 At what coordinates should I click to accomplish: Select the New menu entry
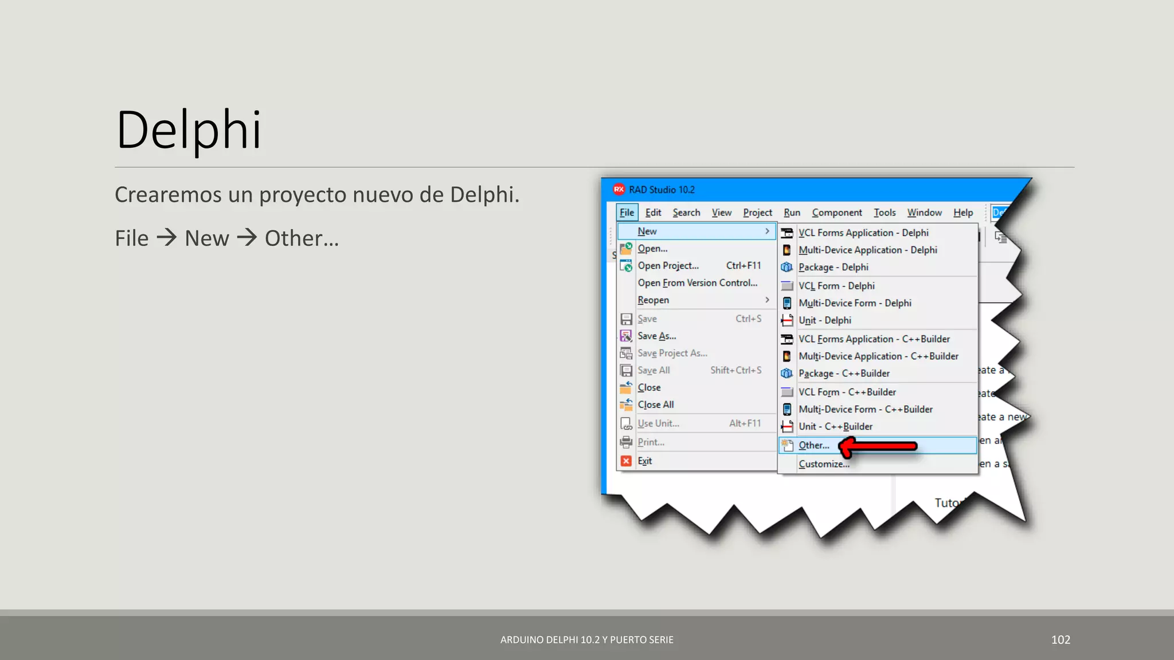[x=696, y=231]
